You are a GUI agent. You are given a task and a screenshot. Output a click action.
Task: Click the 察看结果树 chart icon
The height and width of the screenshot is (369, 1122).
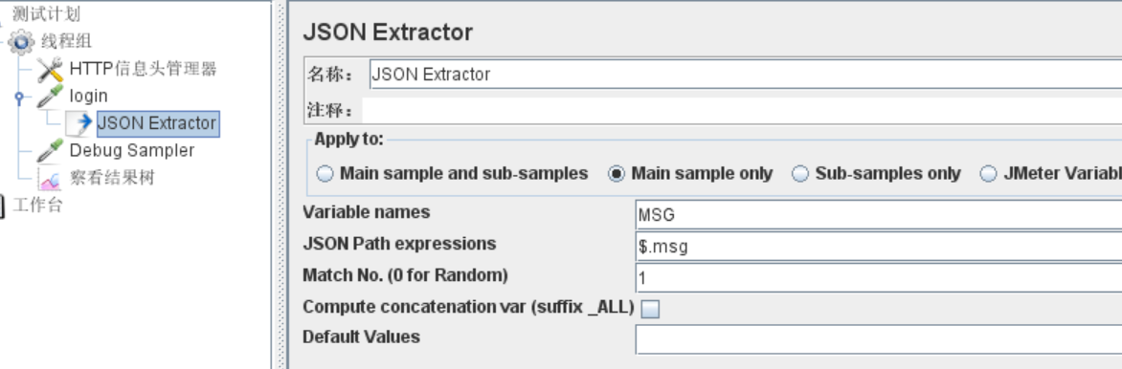coord(50,178)
